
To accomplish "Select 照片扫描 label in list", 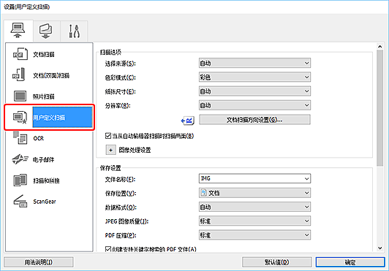I will pos(44,96).
